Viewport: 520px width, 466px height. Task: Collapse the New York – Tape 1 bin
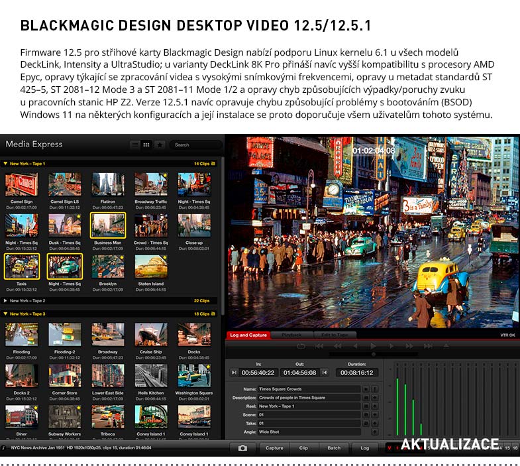(x=5, y=164)
